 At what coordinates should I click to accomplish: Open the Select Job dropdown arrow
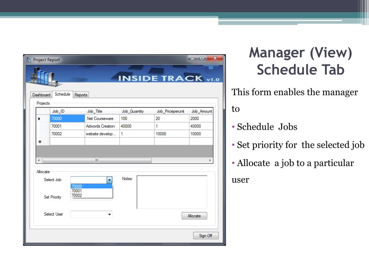click(x=110, y=180)
